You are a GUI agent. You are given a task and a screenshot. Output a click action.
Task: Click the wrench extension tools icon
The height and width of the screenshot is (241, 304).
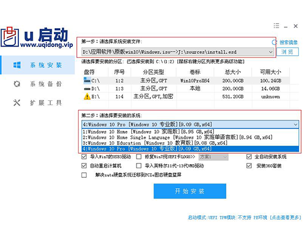[17, 103]
